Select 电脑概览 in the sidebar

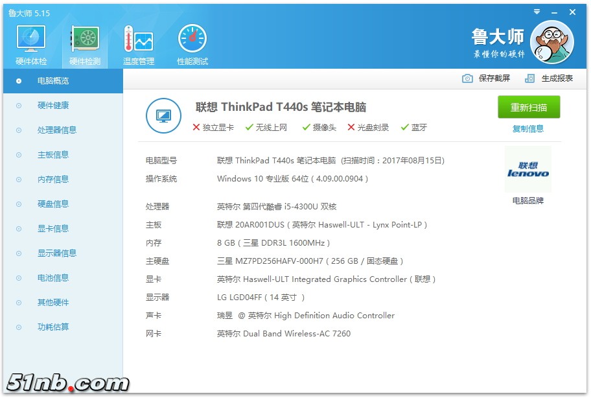[x=63, y=80]
